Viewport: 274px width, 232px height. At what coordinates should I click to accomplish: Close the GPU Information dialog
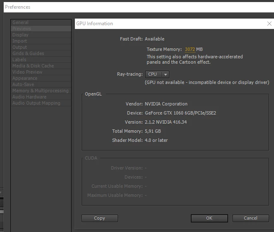click(x=269, y=24)
